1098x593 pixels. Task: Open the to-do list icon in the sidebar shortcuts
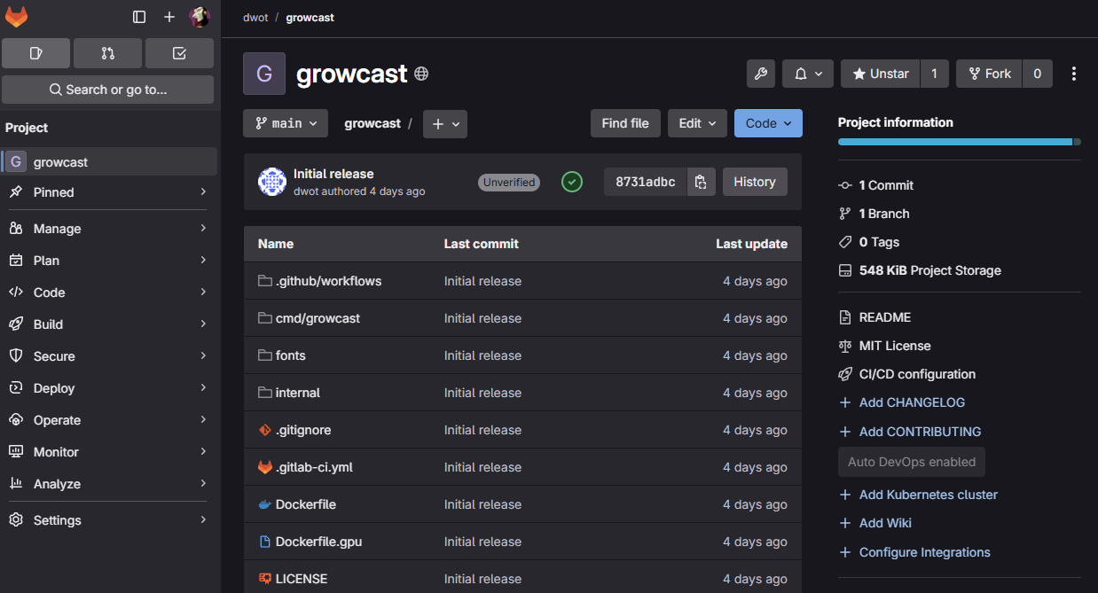tap(179, 53)
